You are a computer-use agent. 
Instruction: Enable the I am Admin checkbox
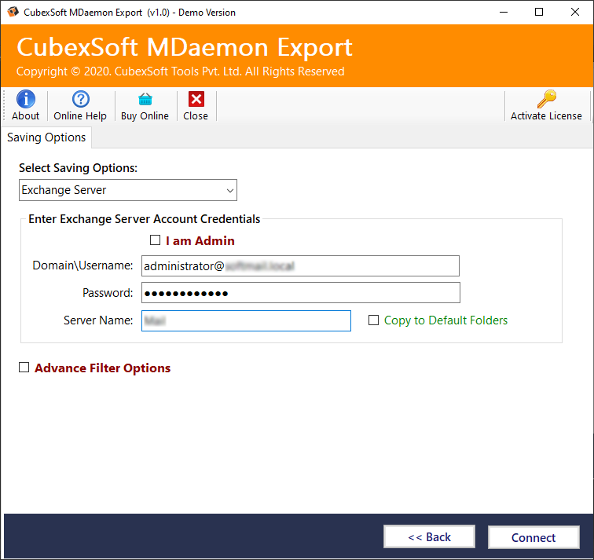(x=156, y=240)
